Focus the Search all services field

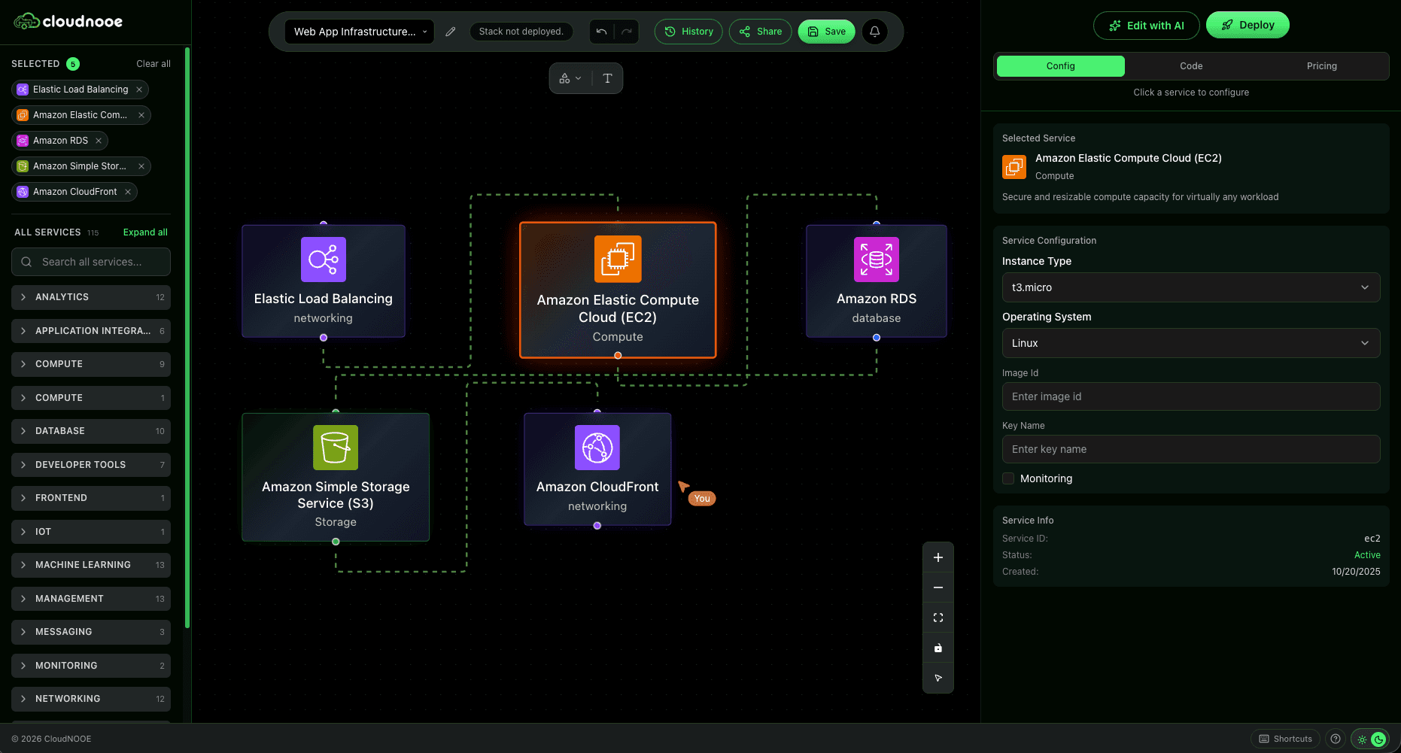coord(91,262)
